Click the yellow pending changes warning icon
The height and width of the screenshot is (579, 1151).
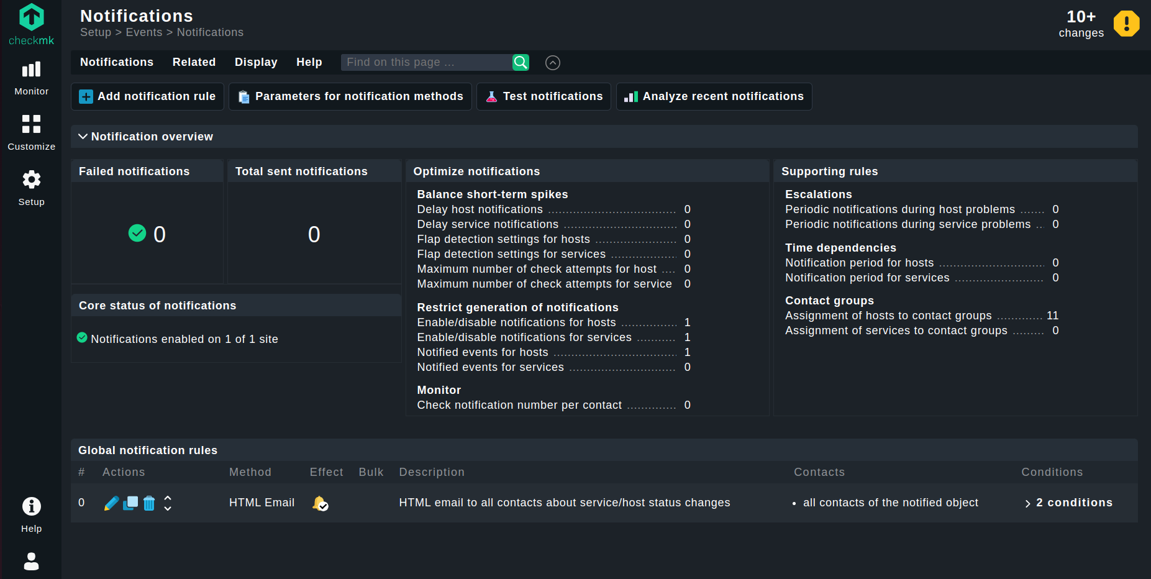[1126, 24]
